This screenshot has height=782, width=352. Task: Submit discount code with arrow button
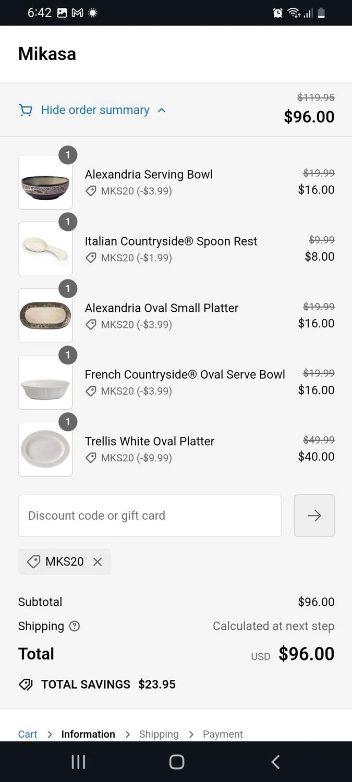tap(314, 516)
